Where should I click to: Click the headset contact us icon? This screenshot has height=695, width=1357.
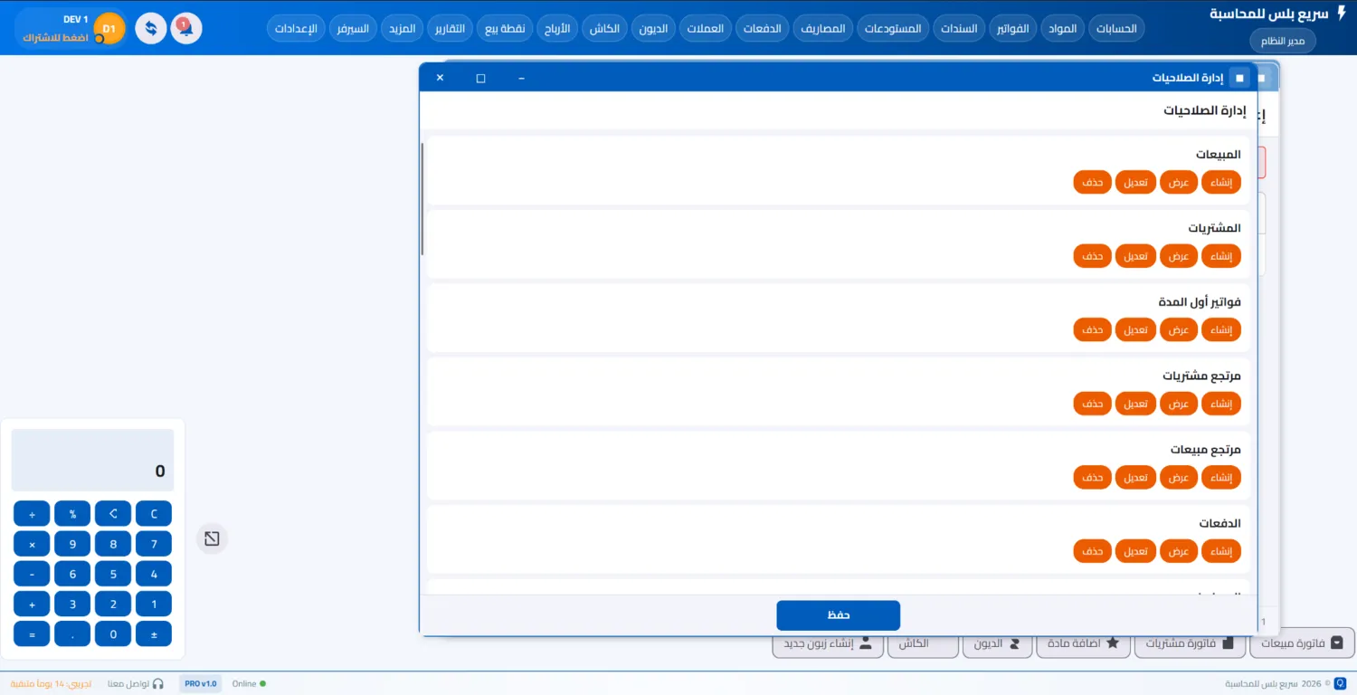[x=158, y=684]
